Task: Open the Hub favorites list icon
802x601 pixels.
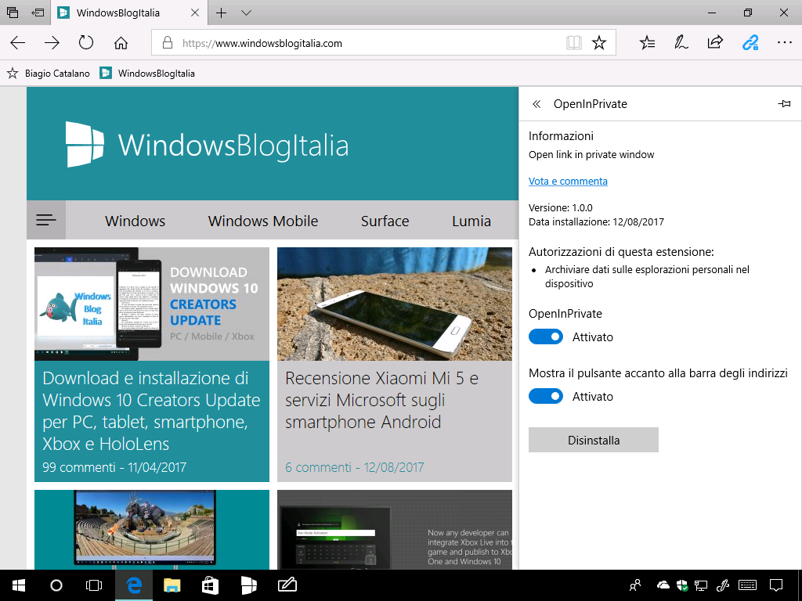Action: pyautogui.click(x=647, y=43)
